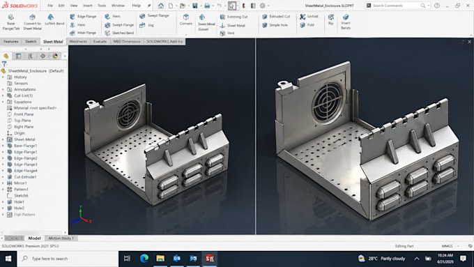Toggle the PropertyManager panel tab
The image size is (474, 267).
(18, 56)
